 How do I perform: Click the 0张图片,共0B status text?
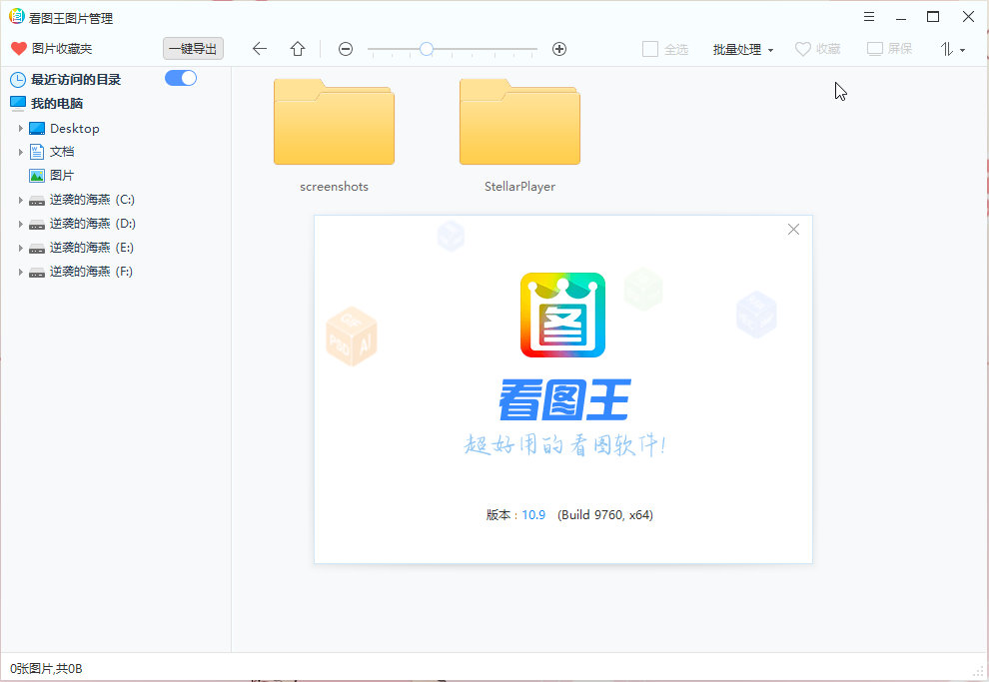(x=46, y=669)
